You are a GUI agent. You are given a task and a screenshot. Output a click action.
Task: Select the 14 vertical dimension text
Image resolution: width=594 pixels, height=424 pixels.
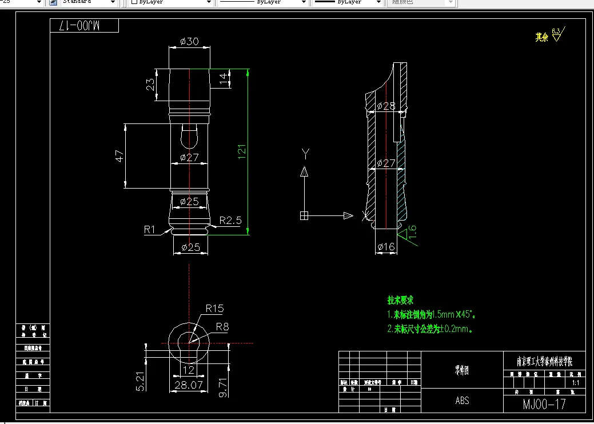[x=224, y=79]
